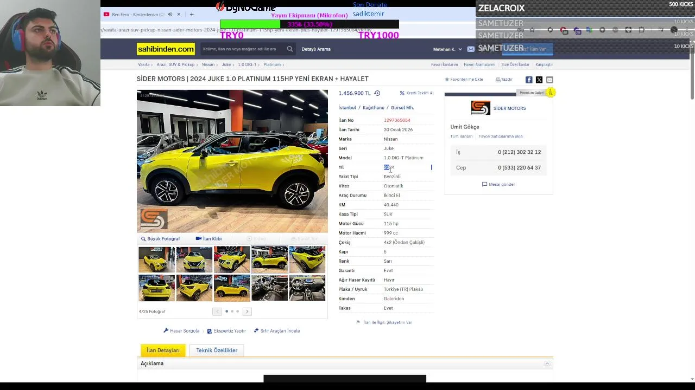695x390 pixels.
Task: Open the Metehan K. account dropdown
Action: 447,49
